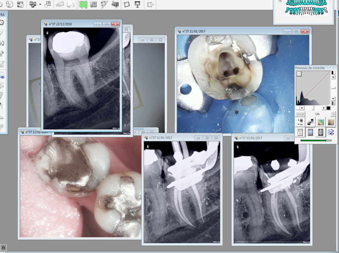Click the reset curve button left of Lin
The width and height of the screenshot is (339, 253).
[x=300, y=114]
